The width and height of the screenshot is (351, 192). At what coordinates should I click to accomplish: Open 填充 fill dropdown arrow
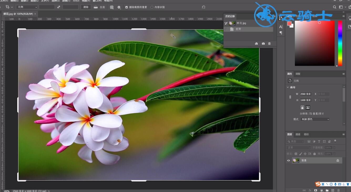[334, 154]
